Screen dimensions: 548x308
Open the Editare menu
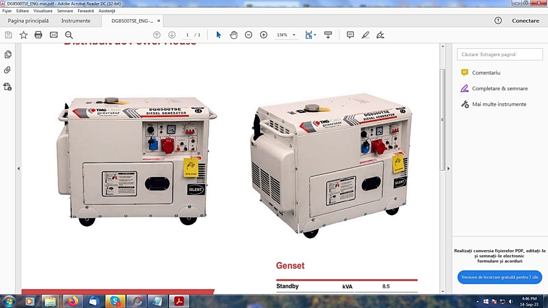(22, 11)
